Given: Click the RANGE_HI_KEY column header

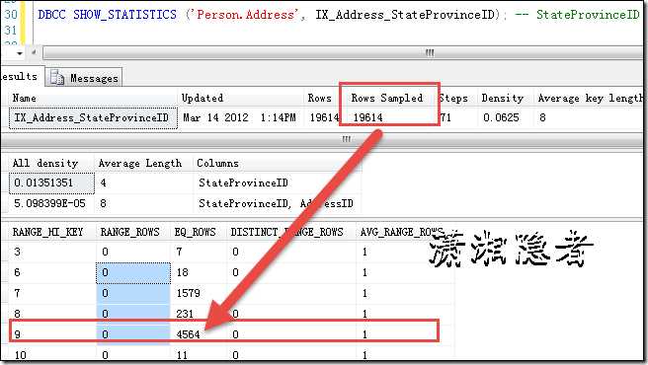Looking at the screenshot, I should pos(52,232).
